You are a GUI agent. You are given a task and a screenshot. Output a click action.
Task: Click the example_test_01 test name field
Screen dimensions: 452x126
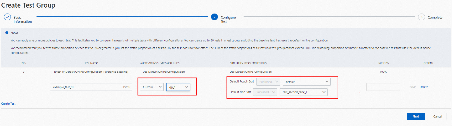91,87
